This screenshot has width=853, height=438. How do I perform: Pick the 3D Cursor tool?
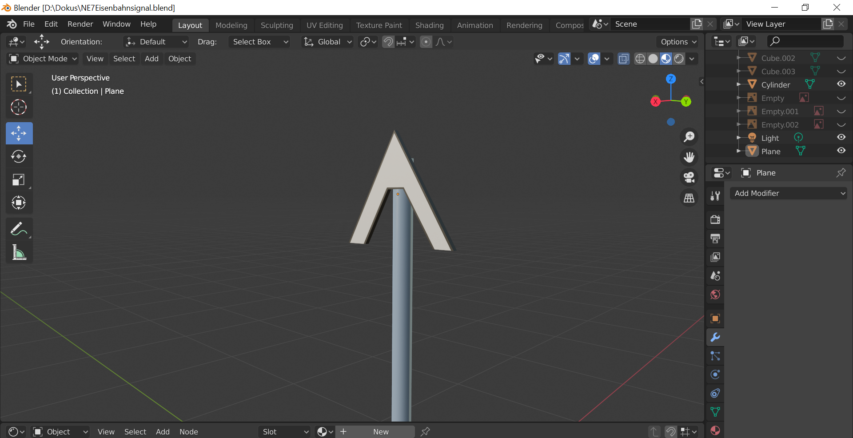point(19,107)
